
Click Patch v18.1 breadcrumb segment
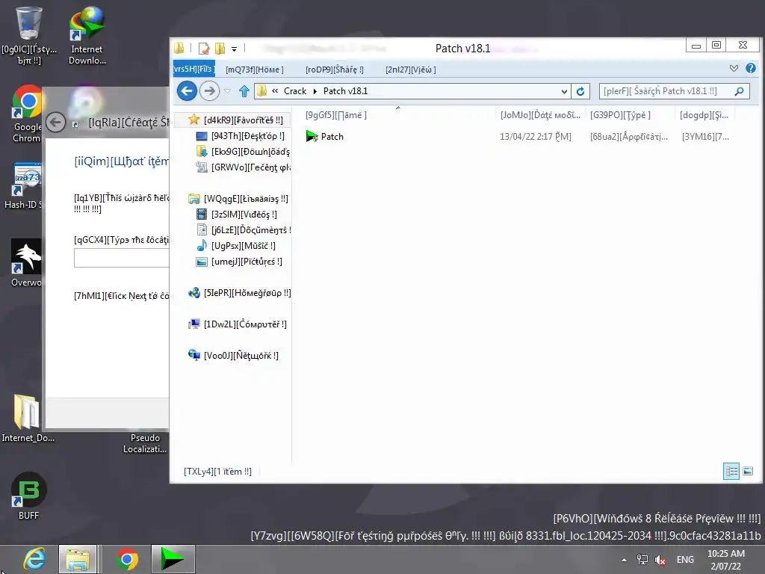[x=345, y=91]
